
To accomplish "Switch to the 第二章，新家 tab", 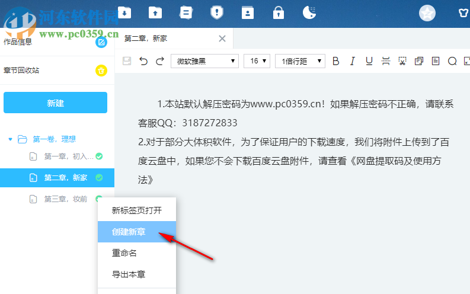I will click(x=146, y=39).
